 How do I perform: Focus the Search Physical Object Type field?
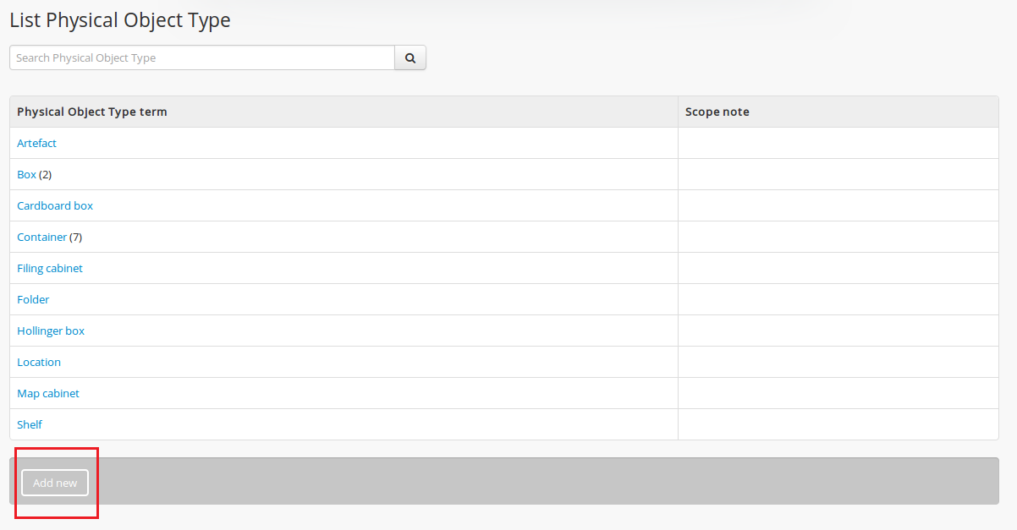[x=202, y=58]
